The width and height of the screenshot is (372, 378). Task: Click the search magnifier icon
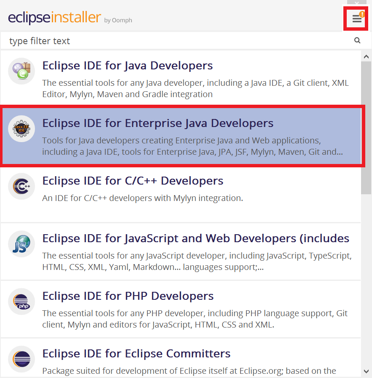click(357, 40)
